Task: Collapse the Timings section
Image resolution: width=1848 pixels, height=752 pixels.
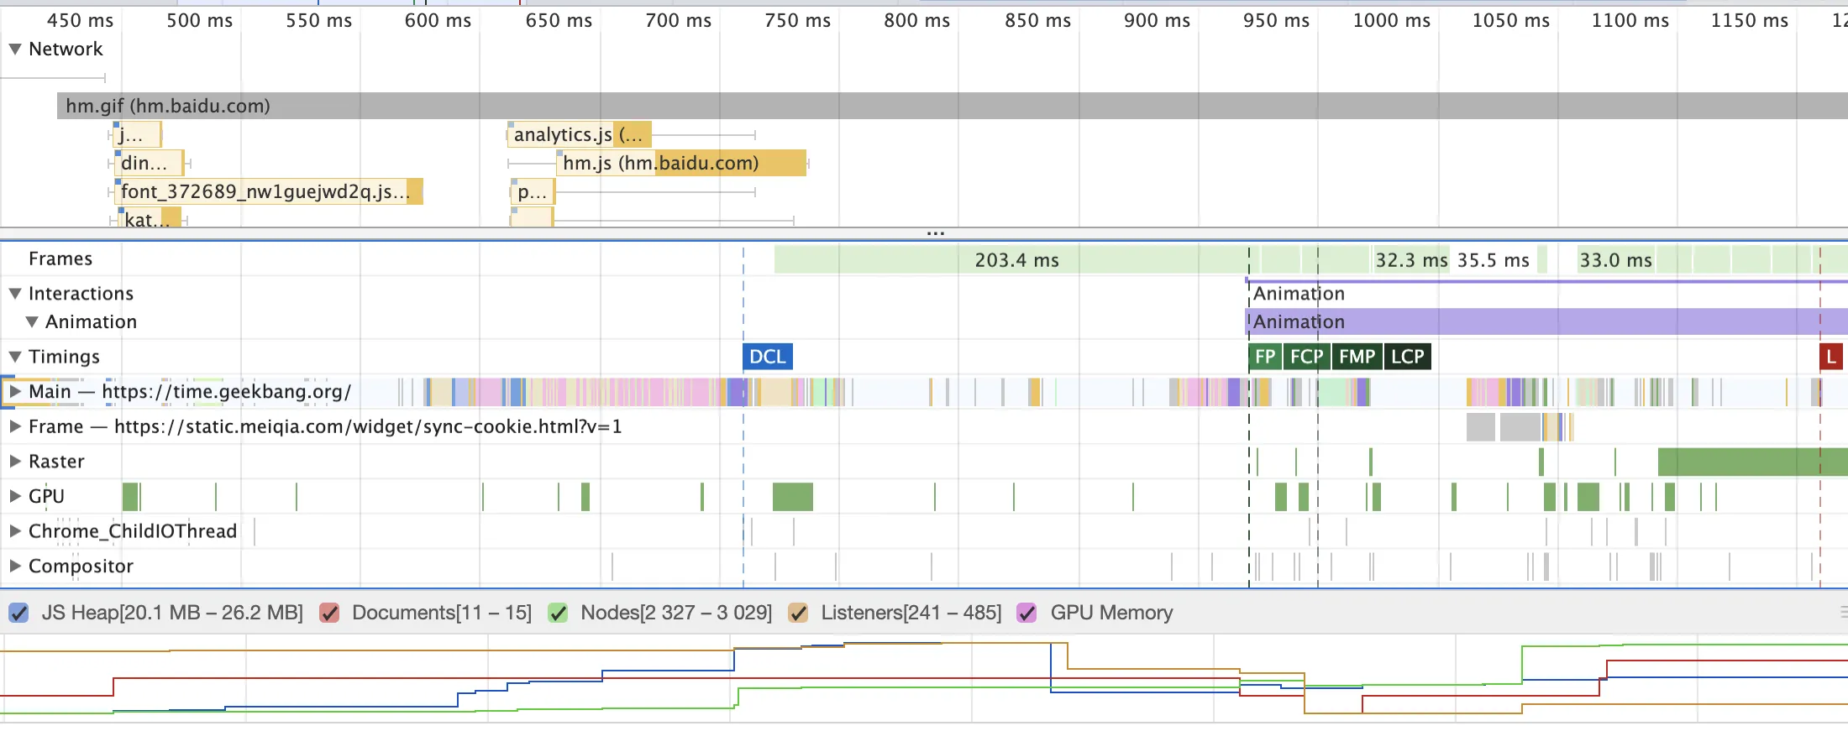Action: coord(15,357)
